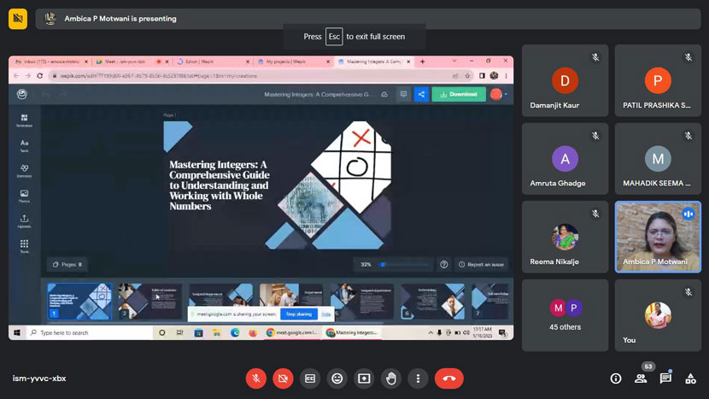
Task: Select page 2 Table of contents thumbnail
Action: click(x=150, y=302)
